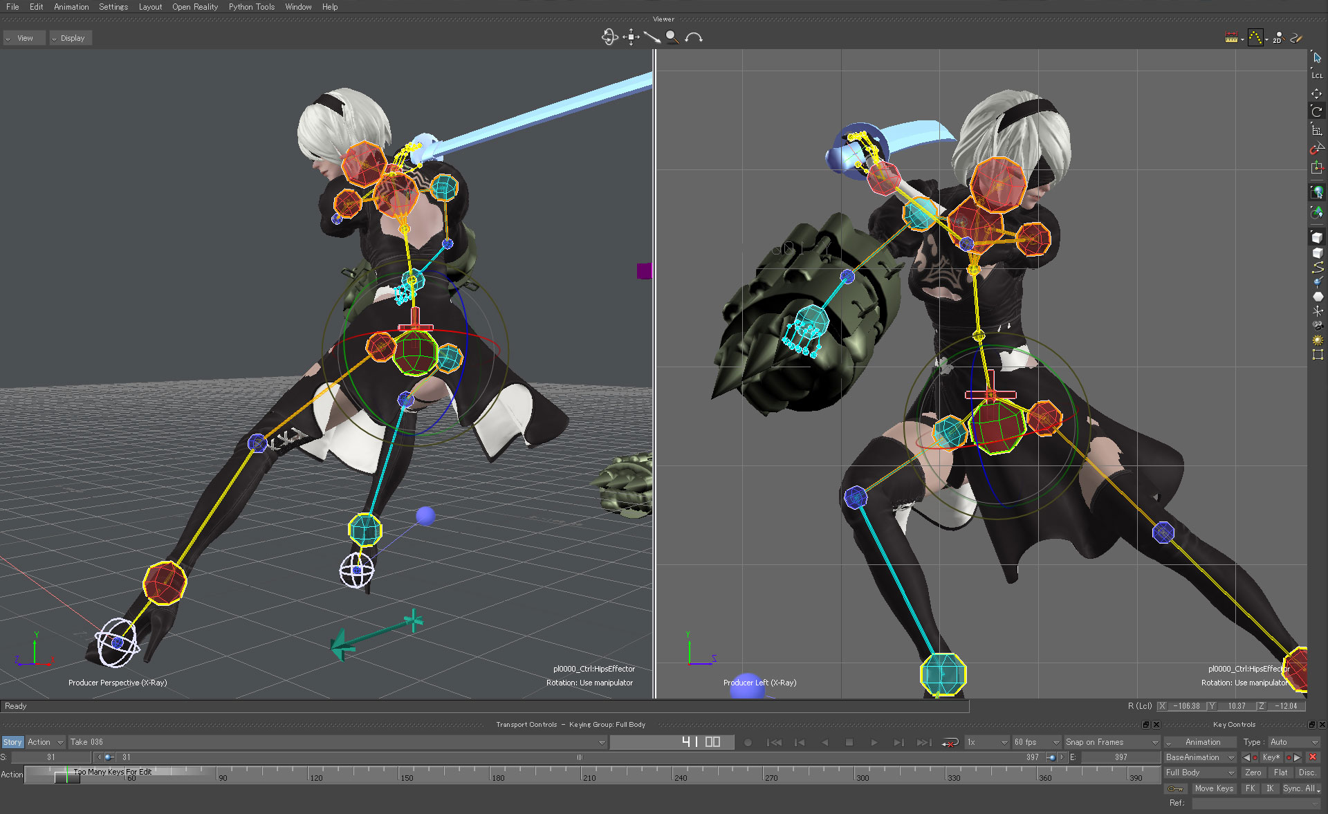Toggle the loop playback button

pos(950,742)
